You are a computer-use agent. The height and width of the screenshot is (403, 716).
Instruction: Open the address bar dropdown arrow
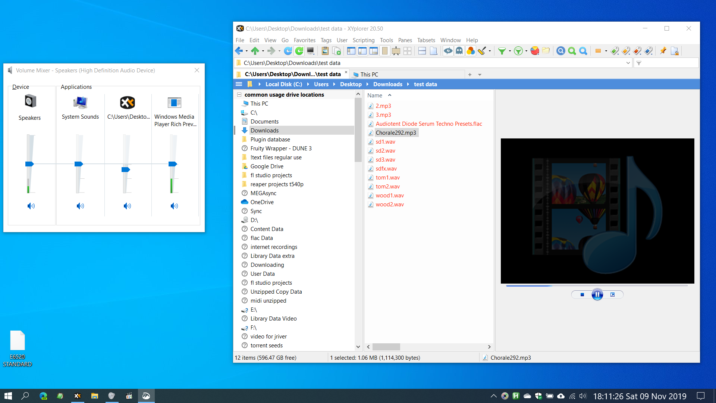click(628, 63)
